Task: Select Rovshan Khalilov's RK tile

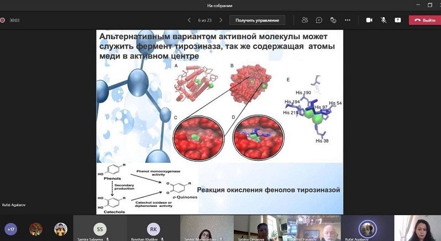Action: (154, 228)
